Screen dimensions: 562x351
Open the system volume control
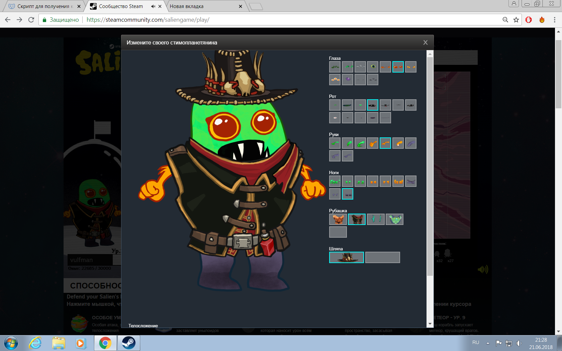519,343
